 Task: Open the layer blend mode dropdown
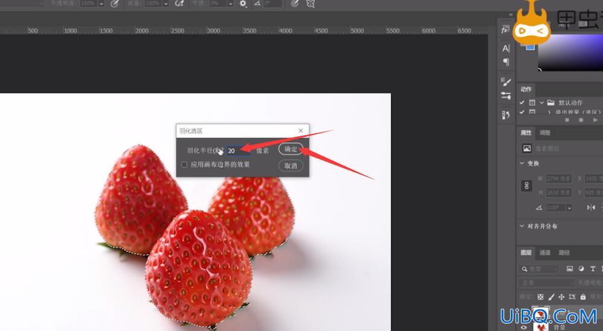[x=546, y=283]
